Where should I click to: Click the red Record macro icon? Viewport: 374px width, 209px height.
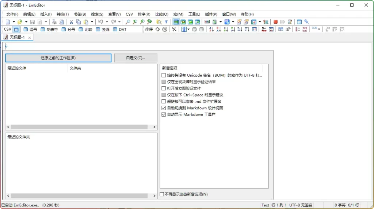[275, 22]
